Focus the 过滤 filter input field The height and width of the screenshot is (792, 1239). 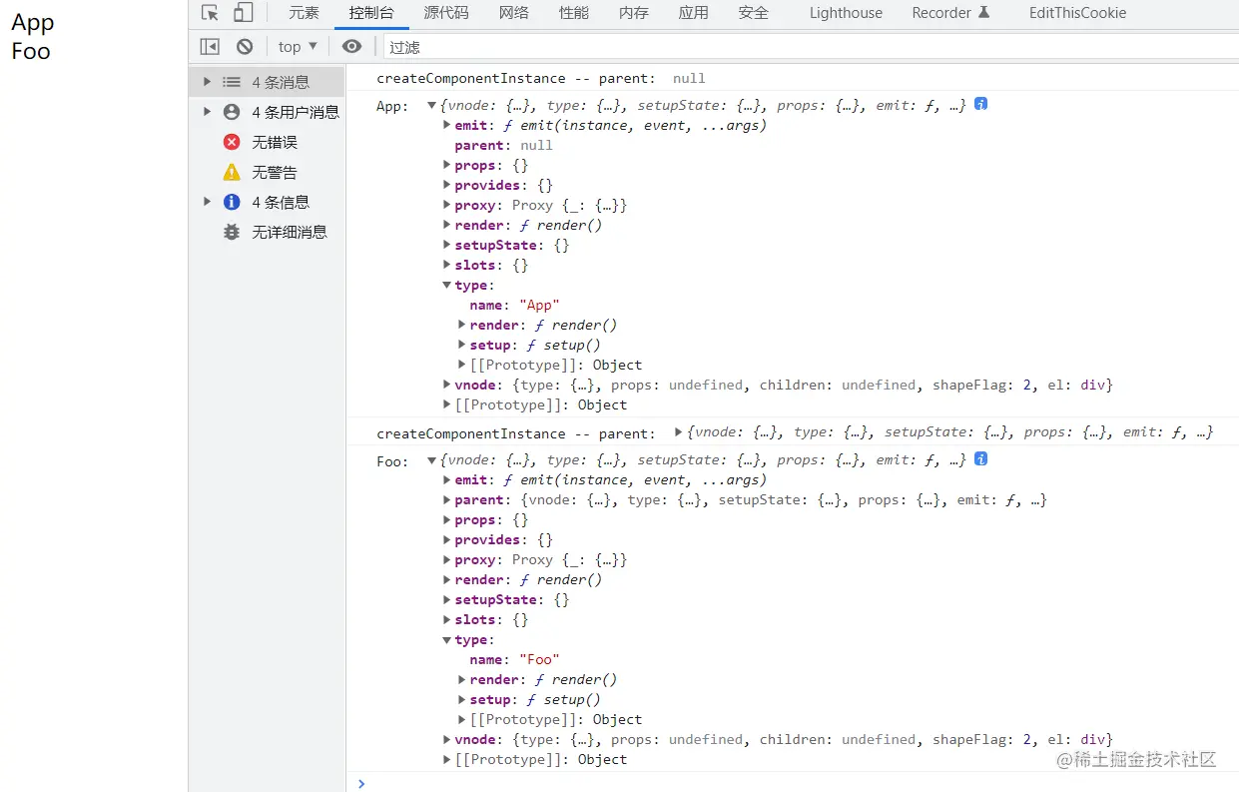click(x=810, y=47)
